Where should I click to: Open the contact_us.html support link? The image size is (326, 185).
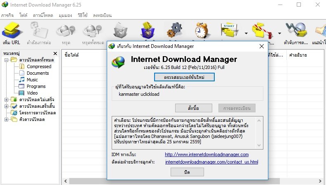pos(212,162)
